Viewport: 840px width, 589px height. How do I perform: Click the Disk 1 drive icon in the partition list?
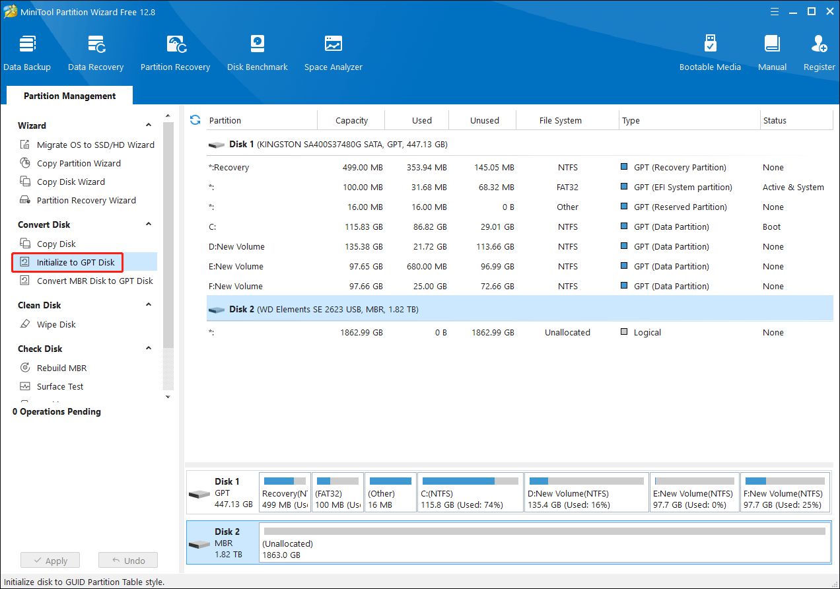216,145
